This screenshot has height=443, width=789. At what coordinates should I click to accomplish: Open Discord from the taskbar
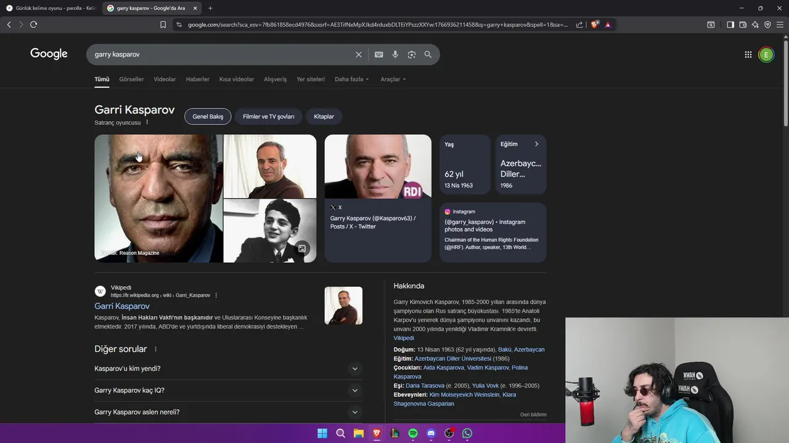pos(431,433)
